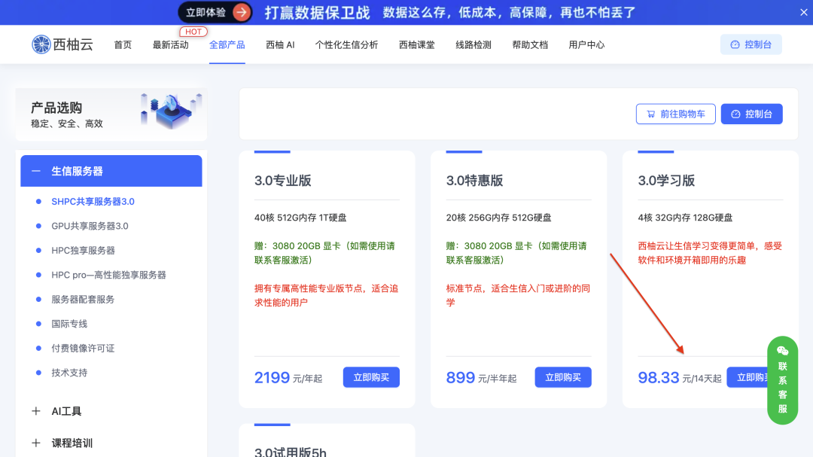This screenshot has width=813, height=457.
Task: Select 付费镜像许可证 in sidebar
Action: pyautogui.click(x=83, y=348)
